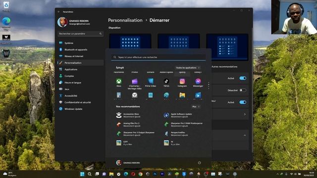Open the Movies & TV icon in pinned apps
317x178 pixels.
pyautogui.click(x=198, y=95)
